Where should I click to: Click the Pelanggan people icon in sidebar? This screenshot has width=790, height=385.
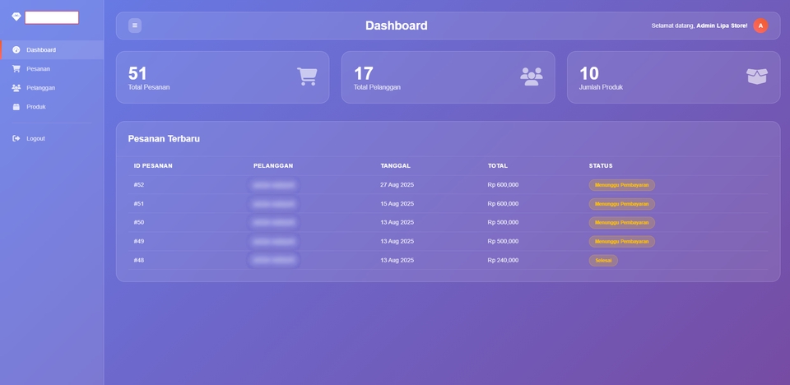pyautogui.click(x=16, y=88)
